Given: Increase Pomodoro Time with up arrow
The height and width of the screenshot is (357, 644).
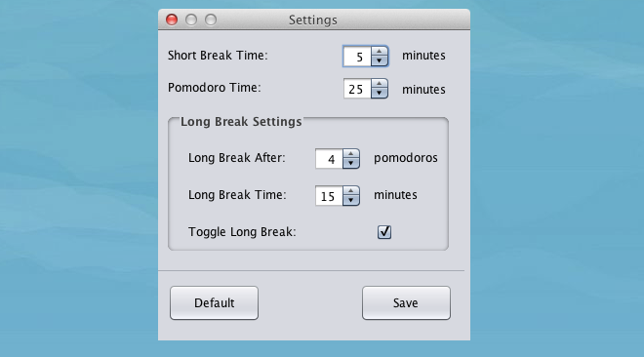Looking at the screenshot, I should [380, 84].
